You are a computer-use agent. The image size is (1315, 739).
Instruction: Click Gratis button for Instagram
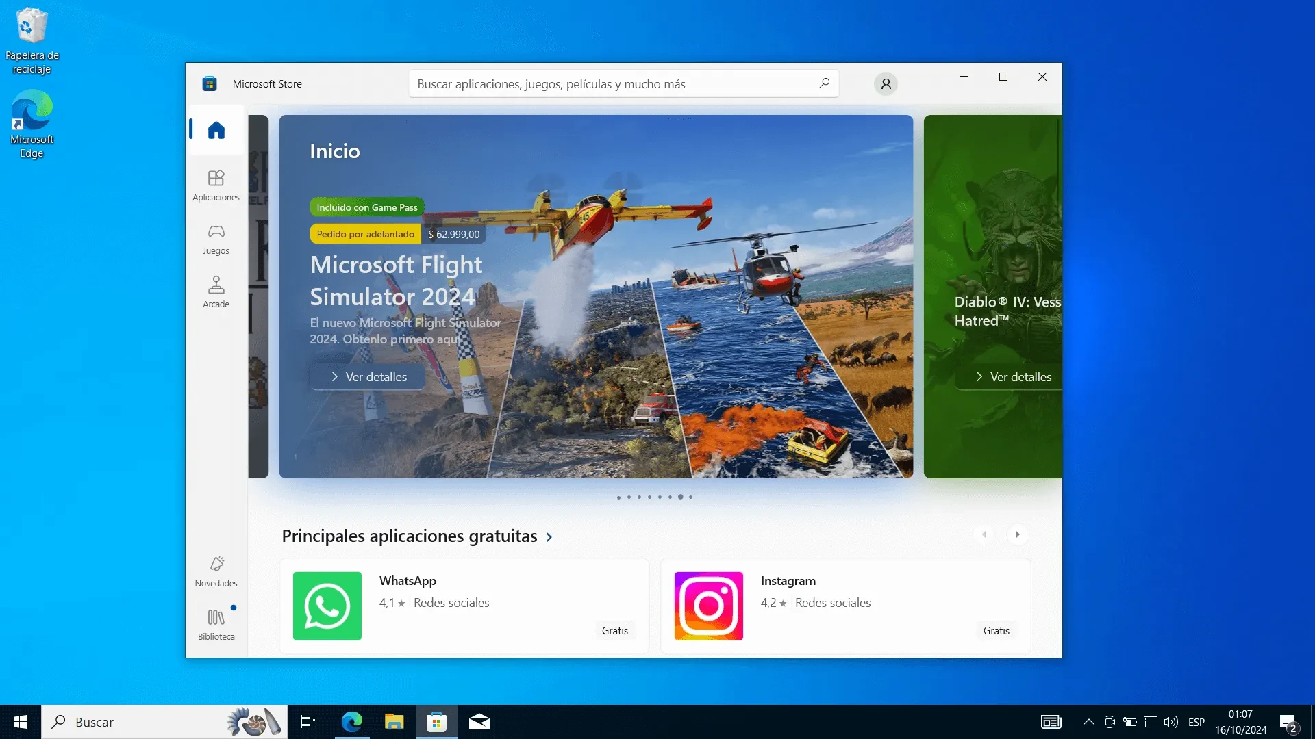pyautogui.click(x=997, y=631)
